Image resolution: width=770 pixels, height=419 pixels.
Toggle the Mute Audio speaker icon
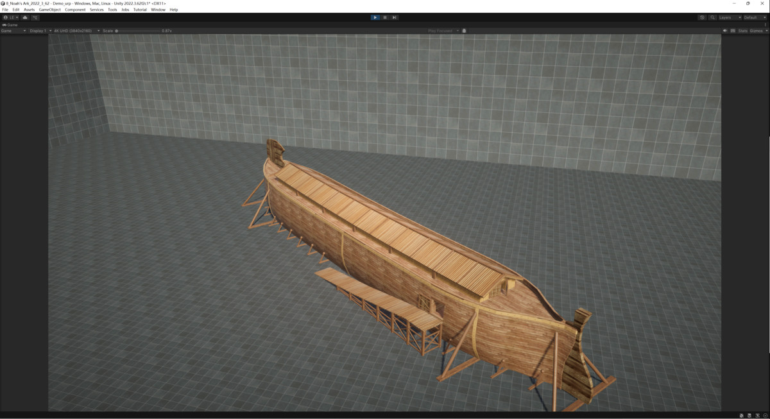pos(725,31)
